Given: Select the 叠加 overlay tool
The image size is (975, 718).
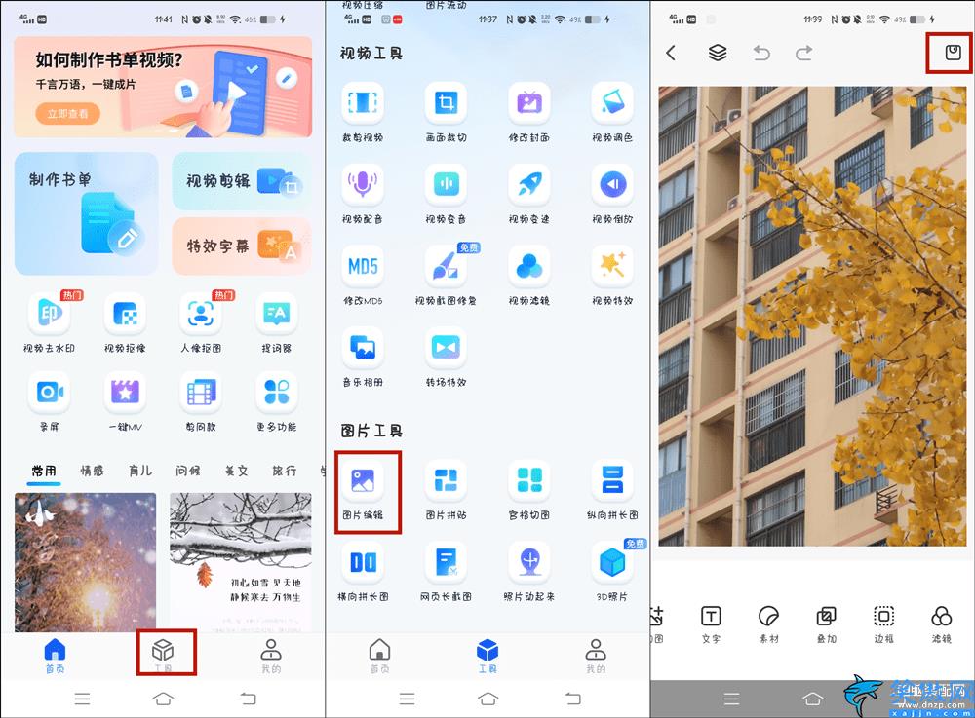Looking at the screenshot, I should [x=827, y=624].
